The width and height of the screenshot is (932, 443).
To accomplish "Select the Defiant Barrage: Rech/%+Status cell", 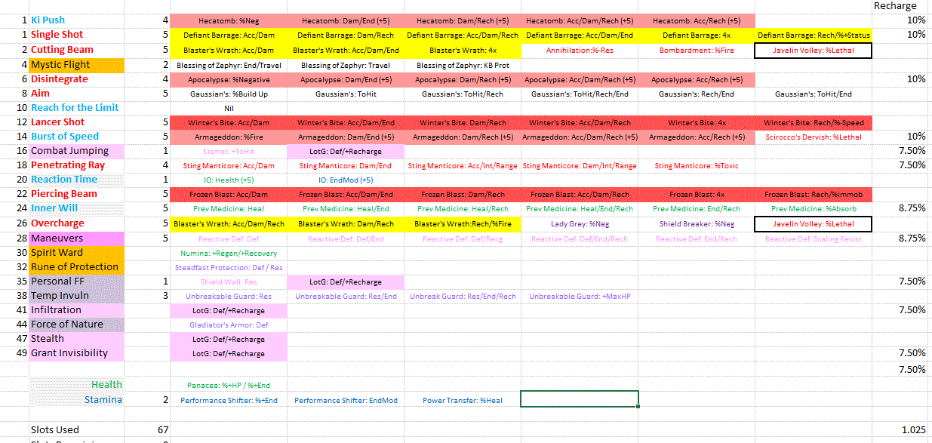I will click(x=814, y=35).
